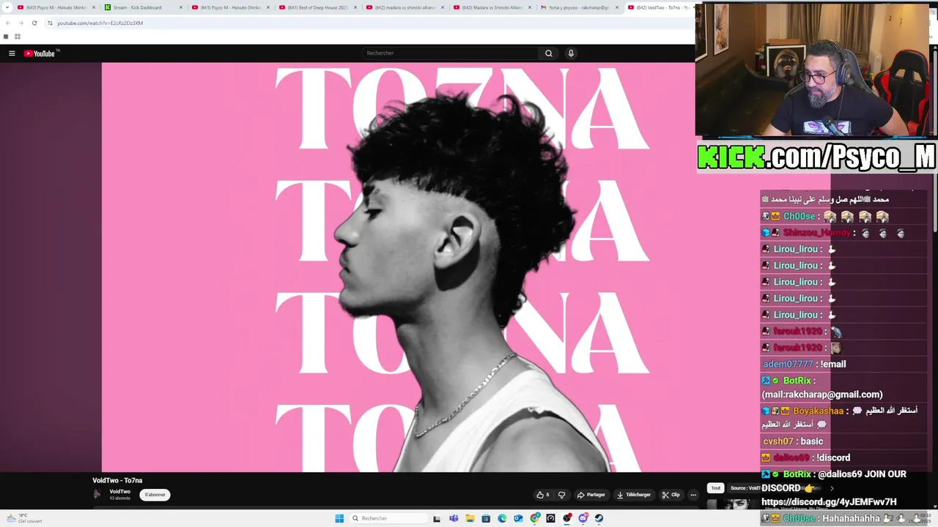Switch to the first Psyco M - Hokuto Shinken tab
The image size is (938, 527).
click(56, 7)
